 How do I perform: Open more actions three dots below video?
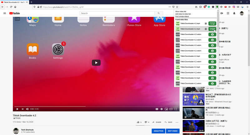(x=177, y=122)
